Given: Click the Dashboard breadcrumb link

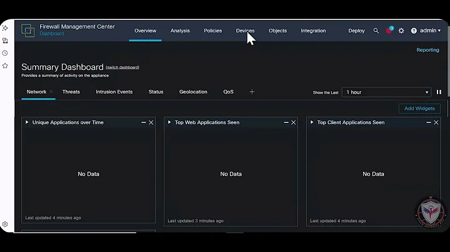Looking at the screenshot, I should click(52, 34).
